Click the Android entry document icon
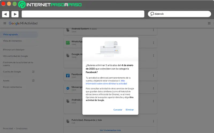This screenshot has width=214, height=133. coord(68,101)
